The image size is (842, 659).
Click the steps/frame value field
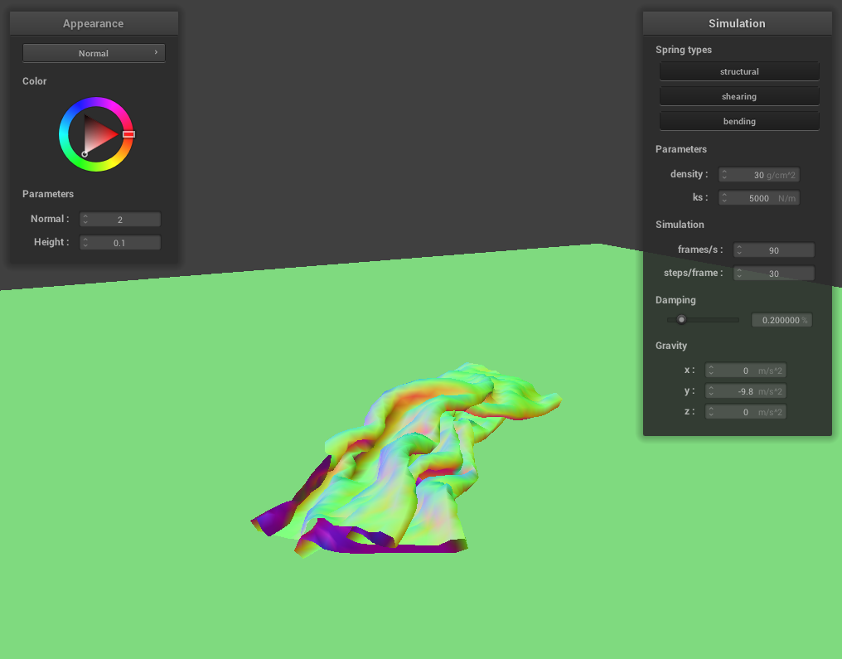tap(774, 273)
